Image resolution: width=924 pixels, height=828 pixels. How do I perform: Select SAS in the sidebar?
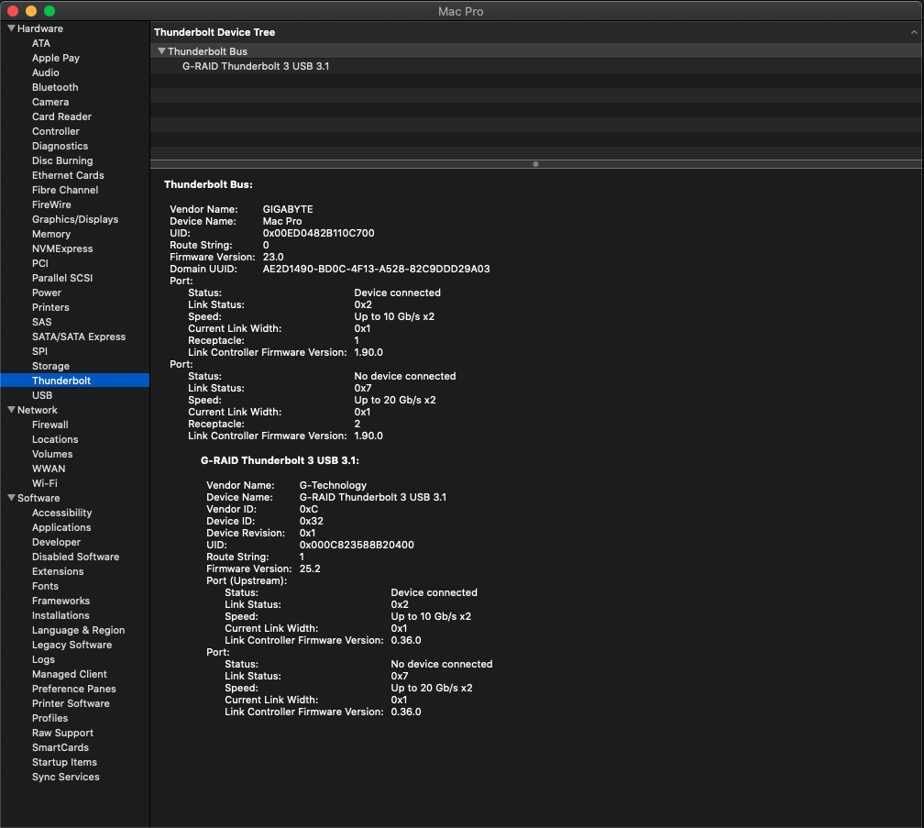(42, 322)
